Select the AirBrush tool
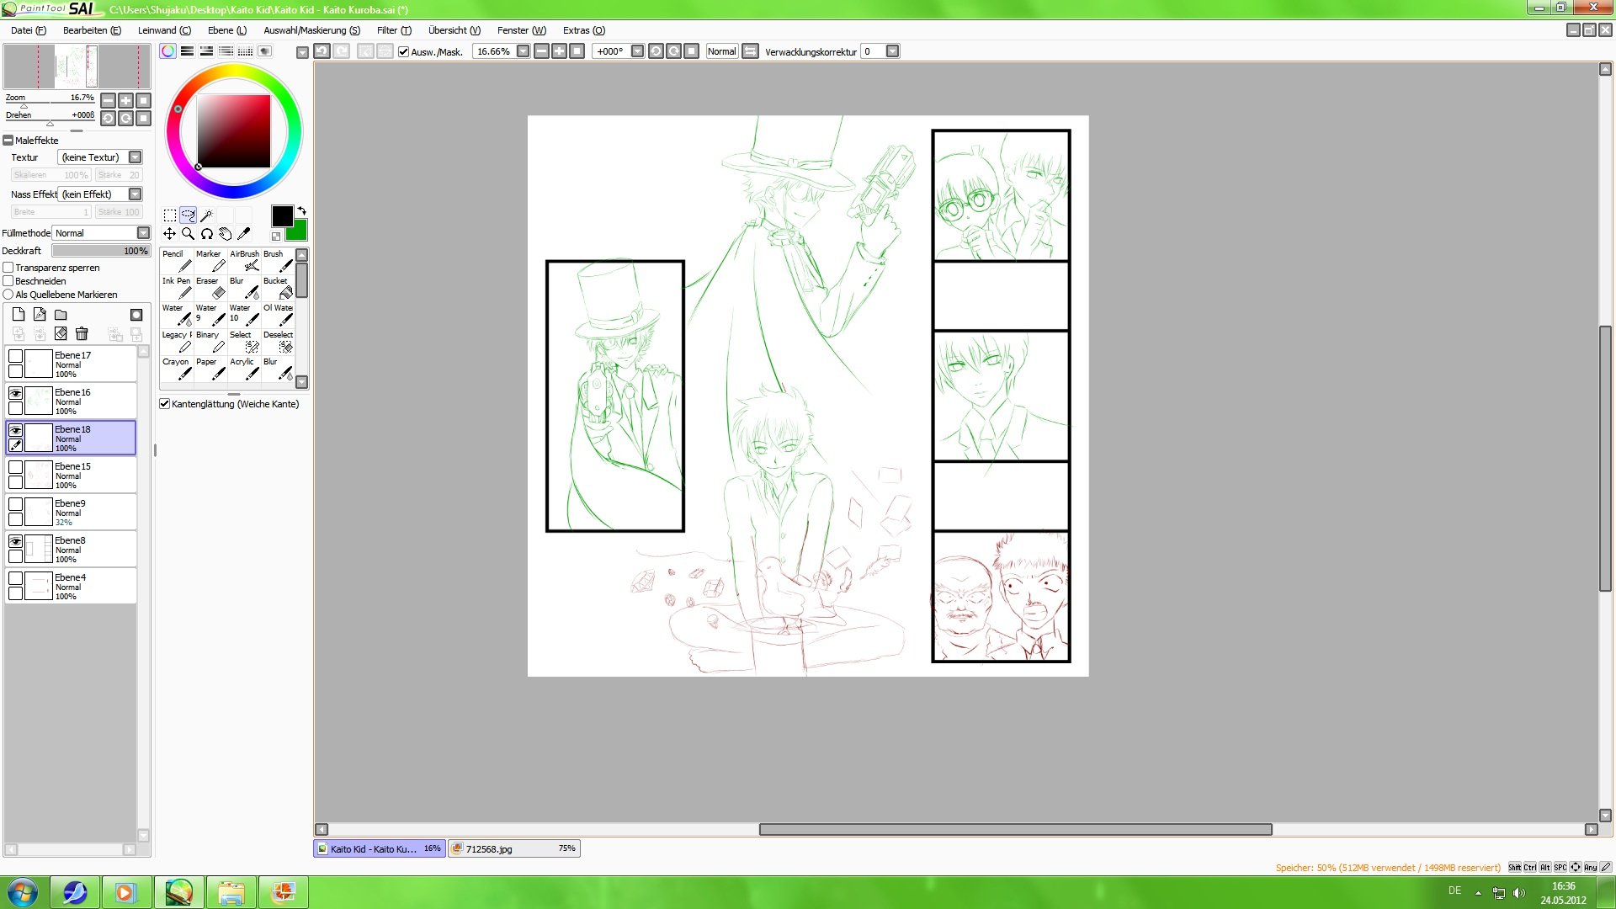 tap(244, 261)
